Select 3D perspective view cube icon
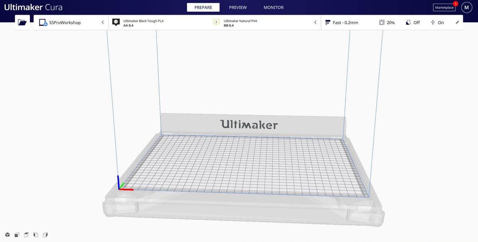Viewport: 478px width, 242px height. pos(8,234)
